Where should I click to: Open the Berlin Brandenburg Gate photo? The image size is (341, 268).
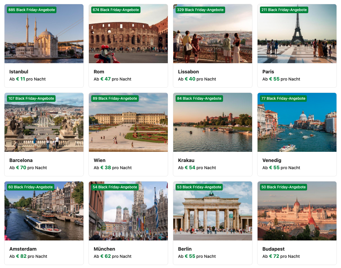click(x=213, y=211)
